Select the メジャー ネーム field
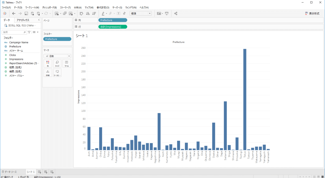The height and width of the screenshot is (178, 325). tap(16, 51)
